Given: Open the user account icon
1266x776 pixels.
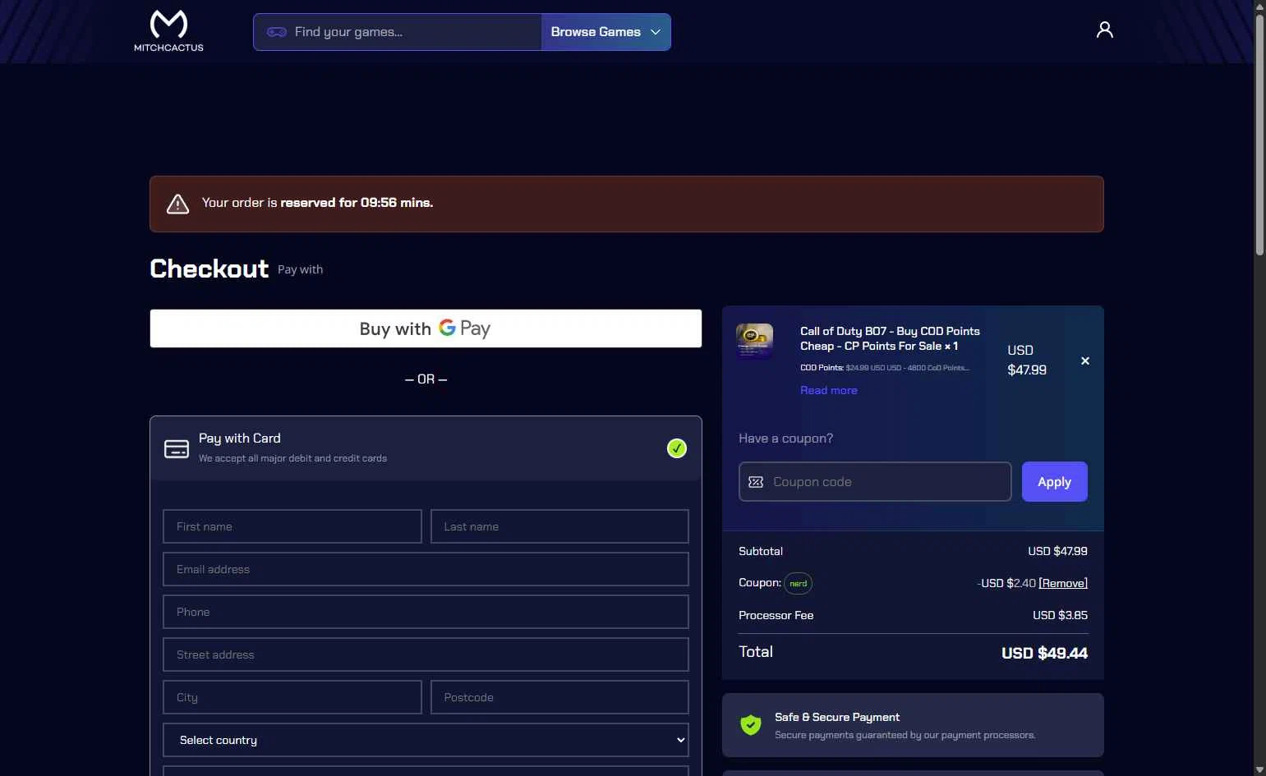Looking at the screenshot, I should tap(1105, 30).
